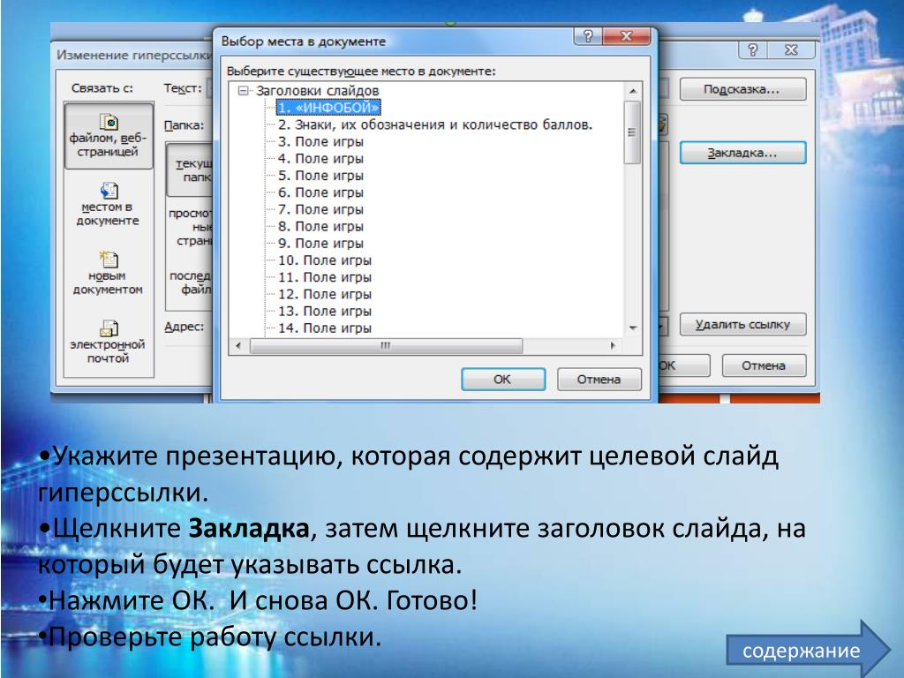
Task: Click OK in Выбор места в документе dialog
Action: tap(502, 380)
